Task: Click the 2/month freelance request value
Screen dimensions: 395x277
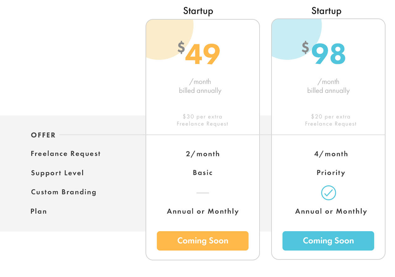Action: [x=203, y=154]
